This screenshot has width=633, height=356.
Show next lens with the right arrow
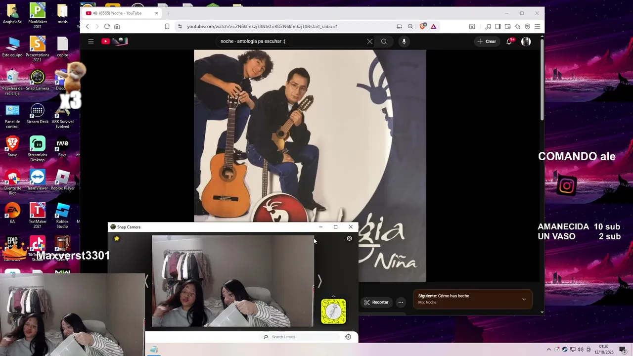(319, 281)
